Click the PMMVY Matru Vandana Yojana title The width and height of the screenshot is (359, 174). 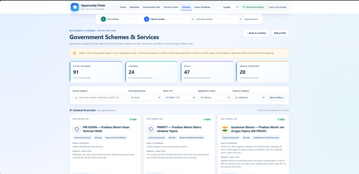point(179,129)
